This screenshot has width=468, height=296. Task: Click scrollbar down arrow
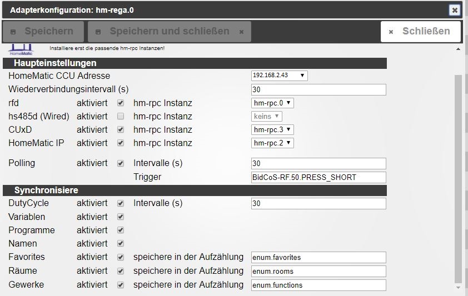pos(458,287)
